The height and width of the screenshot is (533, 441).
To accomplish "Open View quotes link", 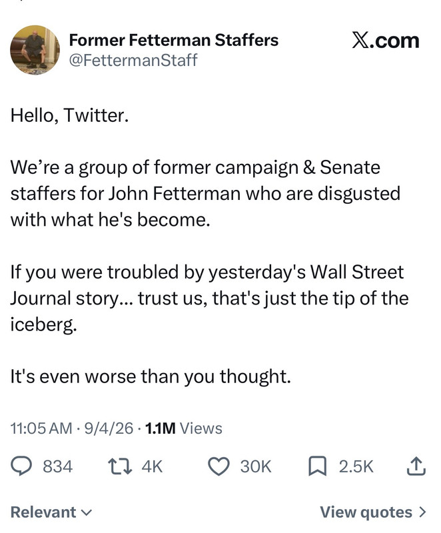I will click(372, 512).
